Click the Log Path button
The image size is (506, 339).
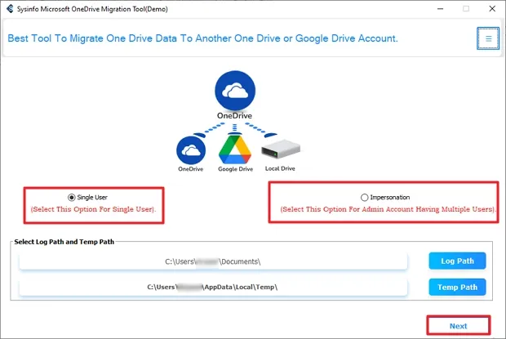click(x=457, y=261)
